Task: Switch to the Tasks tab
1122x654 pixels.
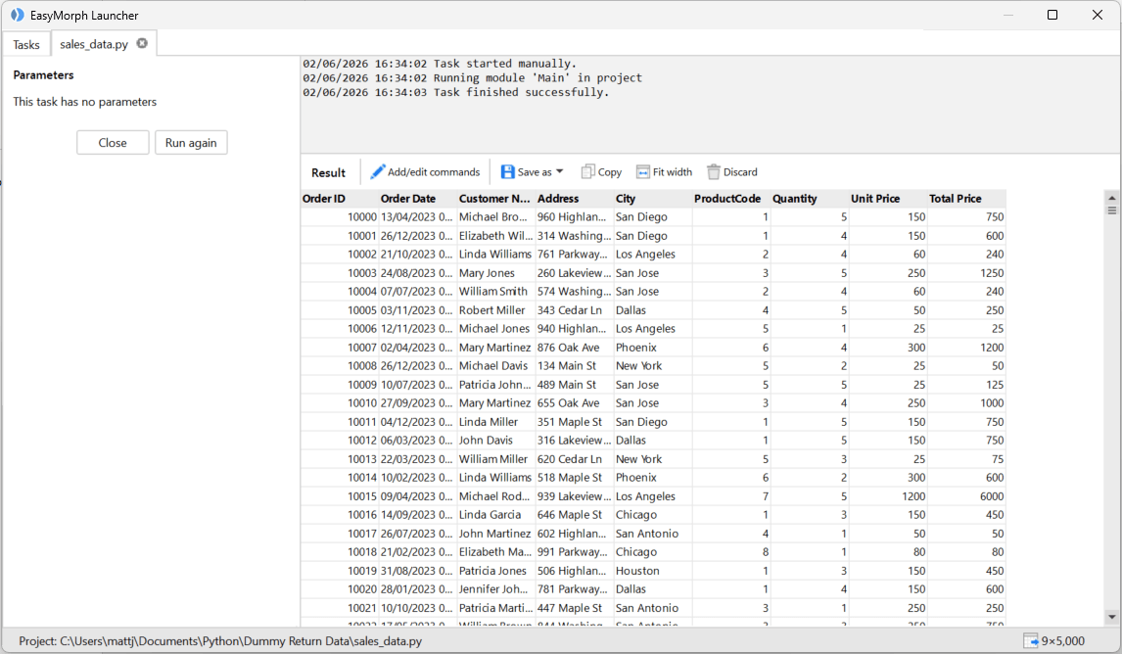Action: pos(26,44)
